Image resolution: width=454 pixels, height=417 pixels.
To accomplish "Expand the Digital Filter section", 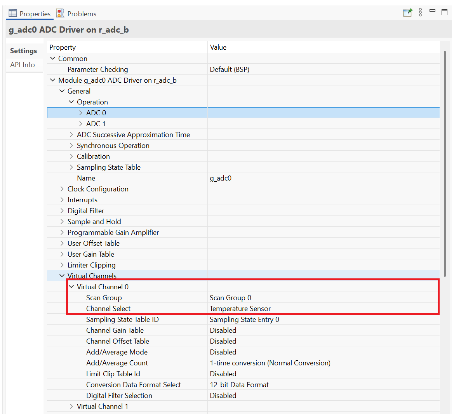I will coord(62,211).
